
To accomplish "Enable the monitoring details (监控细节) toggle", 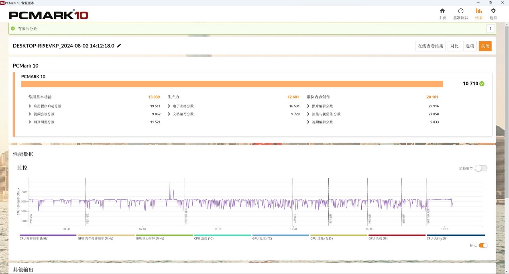I will coord(481,168).
